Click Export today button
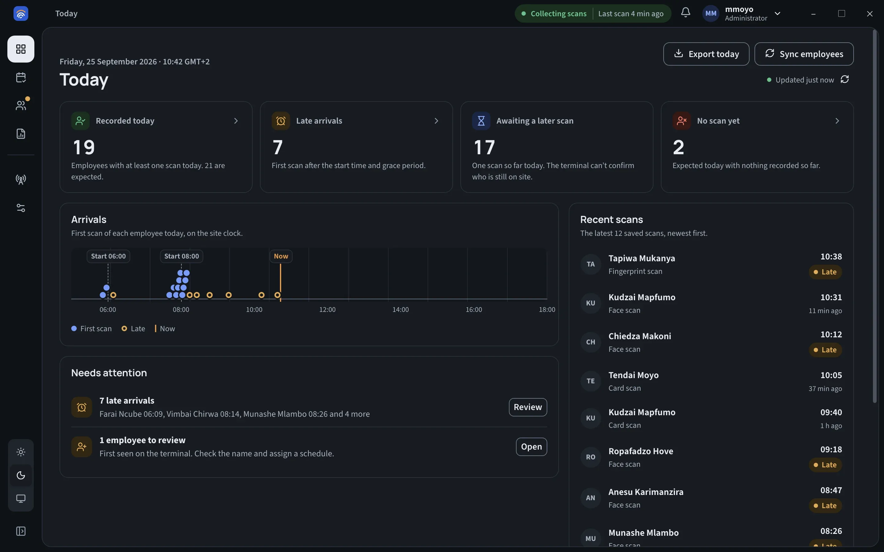884x552 pixels. tap(706, 54)
